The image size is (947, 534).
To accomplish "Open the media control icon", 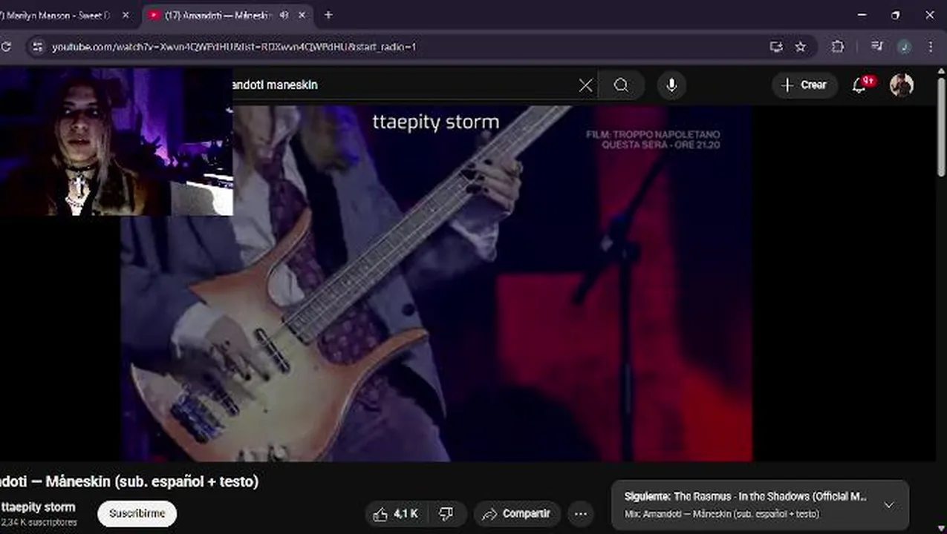I will point(877,47).
